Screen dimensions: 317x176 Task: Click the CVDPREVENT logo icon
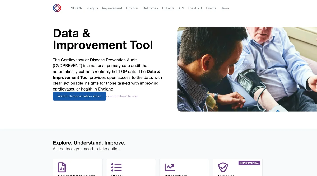tap(57, 8)
